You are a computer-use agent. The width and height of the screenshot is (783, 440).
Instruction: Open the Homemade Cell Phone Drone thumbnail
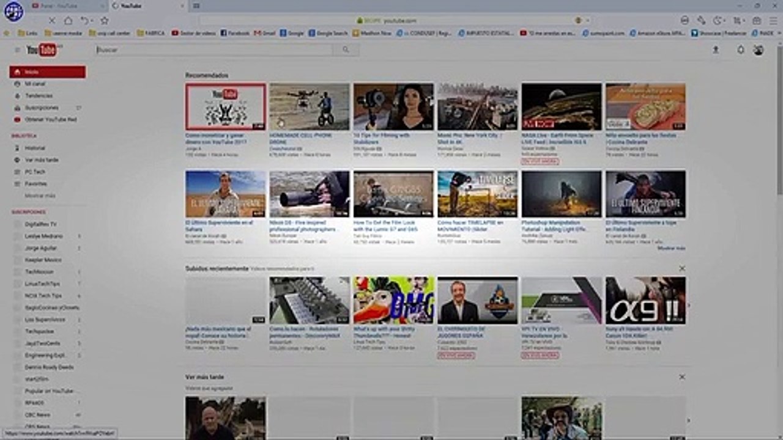point(310,106)
